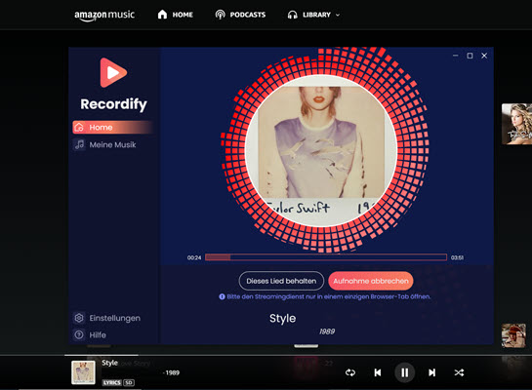Open the Podcasts tab in Amazon Music
Image resolution: width=532 pixels, height=390 pixels.
pyautogui.click(x=240, y=15)
